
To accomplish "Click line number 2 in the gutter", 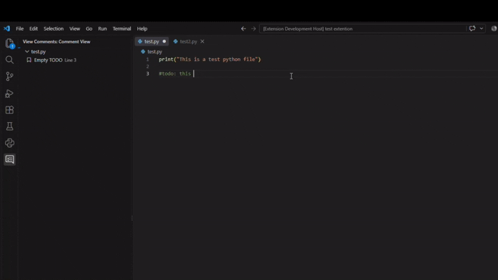I will (x=148, y=66).
